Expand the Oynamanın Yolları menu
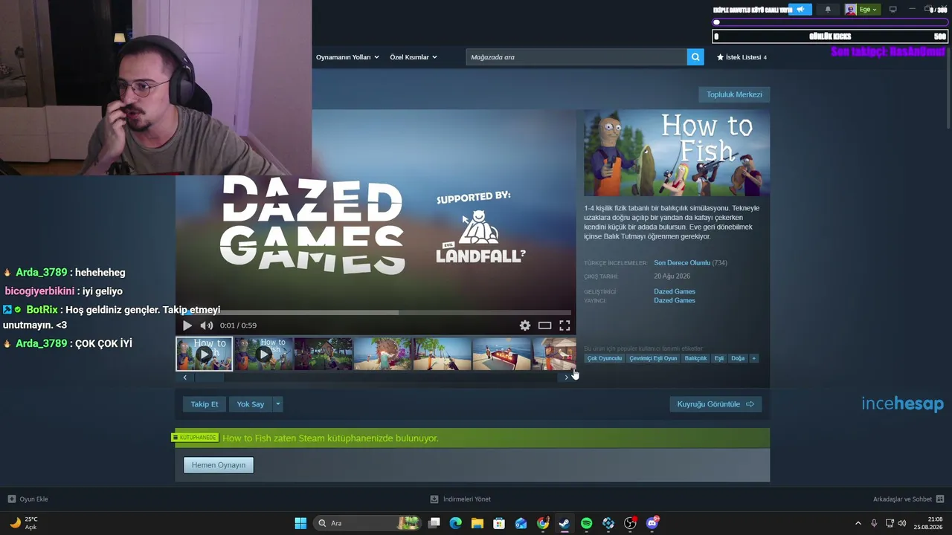 [347, 57]
